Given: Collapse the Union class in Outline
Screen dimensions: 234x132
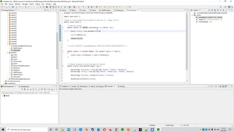Looking at the screenshot, I should [x=192, y=15].
